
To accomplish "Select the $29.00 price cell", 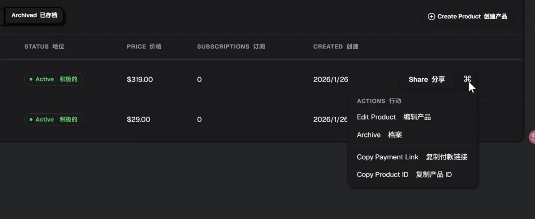I will pos(138,120).
